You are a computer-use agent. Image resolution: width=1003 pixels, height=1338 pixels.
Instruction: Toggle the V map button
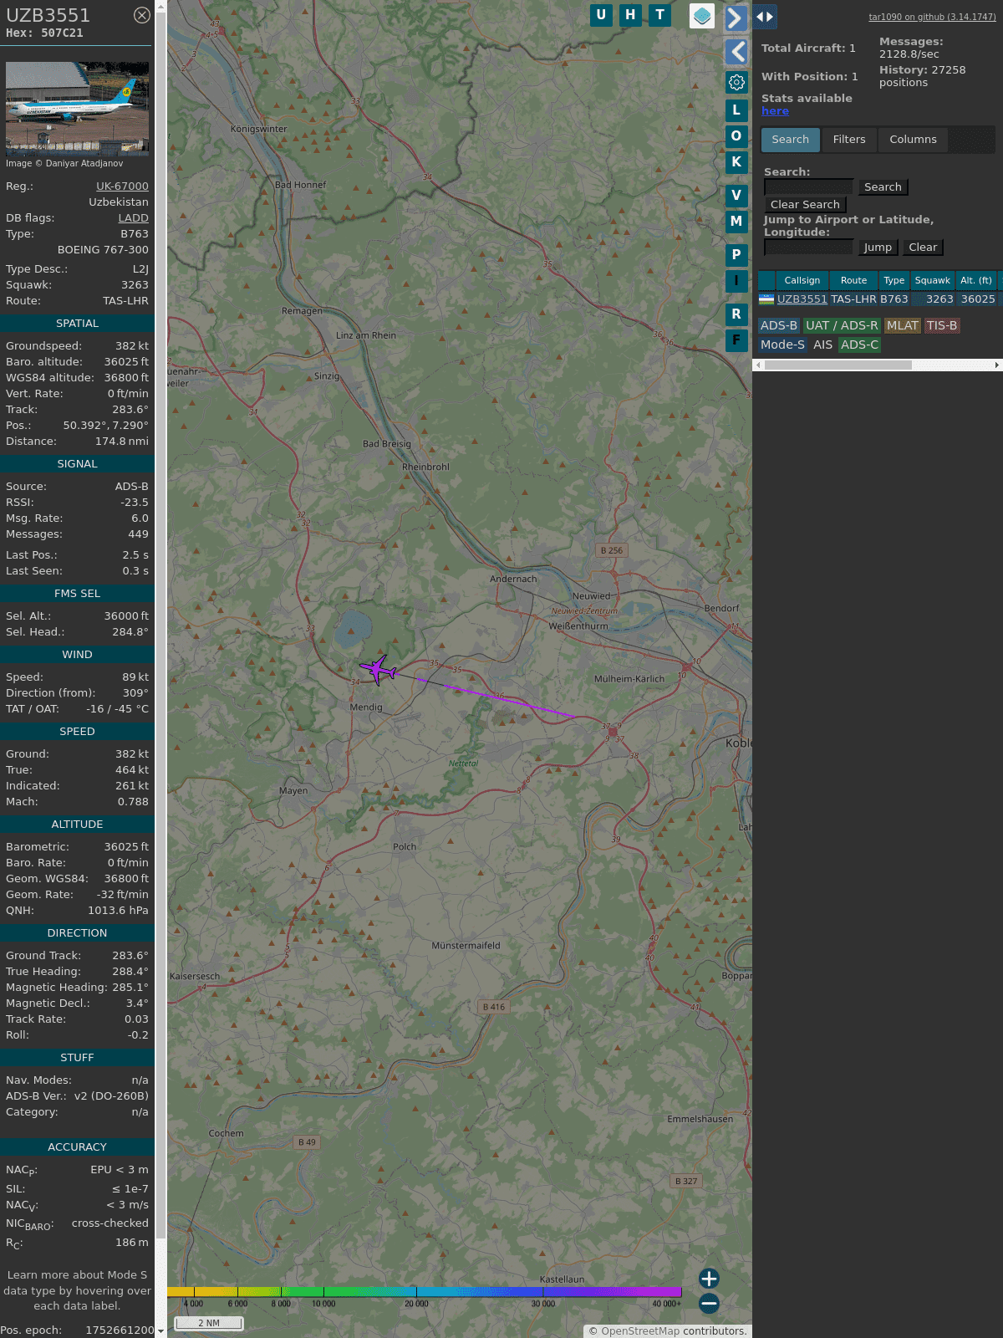coord(736,195)
